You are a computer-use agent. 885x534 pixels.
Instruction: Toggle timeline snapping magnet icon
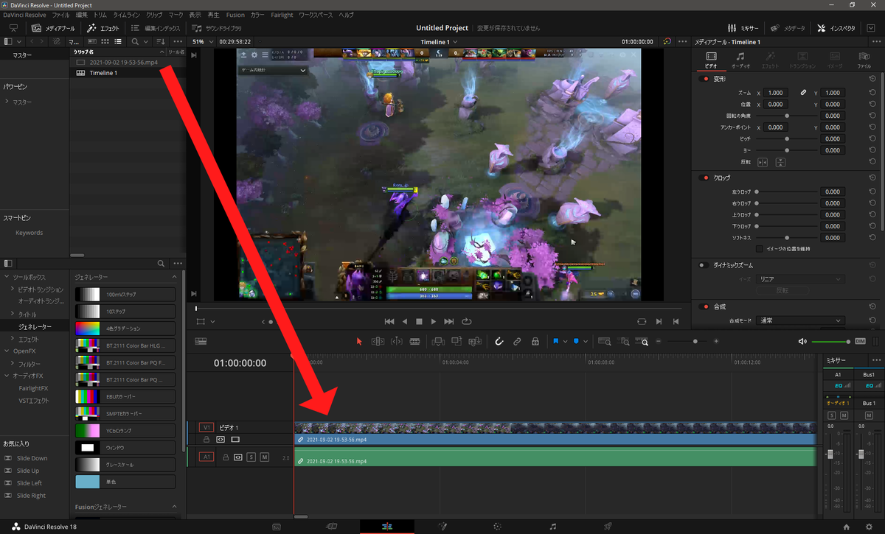coord(499,342)
